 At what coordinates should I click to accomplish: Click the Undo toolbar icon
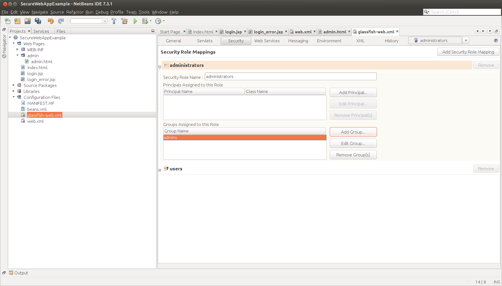51,21
